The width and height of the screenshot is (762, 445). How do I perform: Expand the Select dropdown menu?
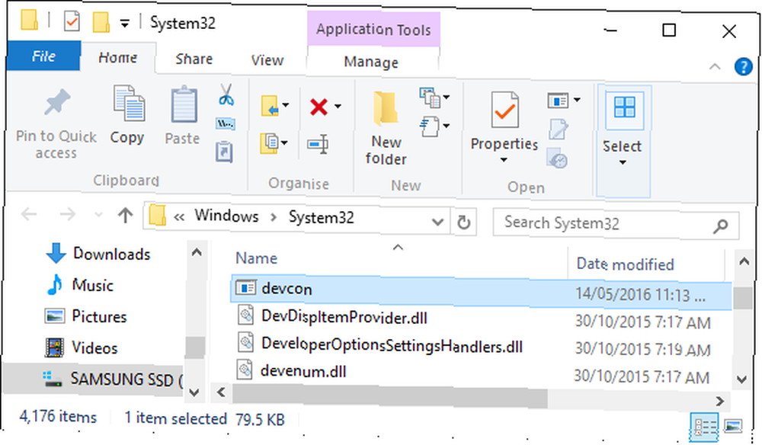pyautogui.click(x=623, y=163)
